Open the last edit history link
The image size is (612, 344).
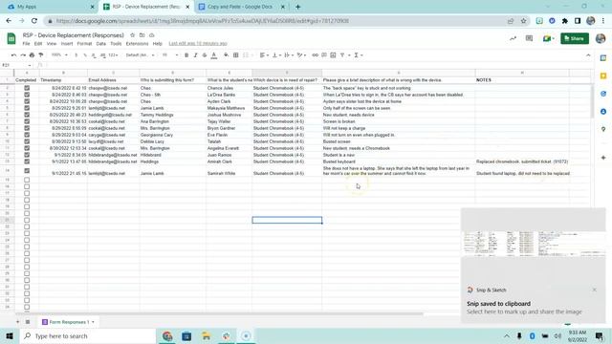point(198,44)
